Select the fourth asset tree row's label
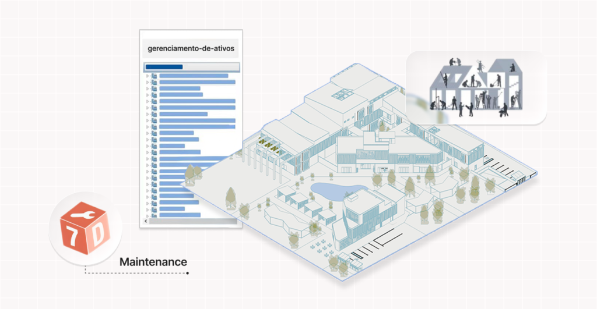 coord(181,95)
